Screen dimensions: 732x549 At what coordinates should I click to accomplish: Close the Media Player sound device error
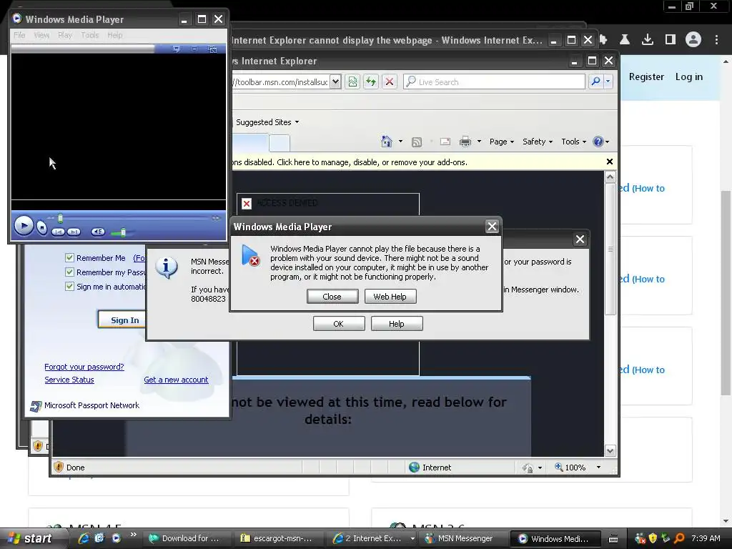coord(332,297)
